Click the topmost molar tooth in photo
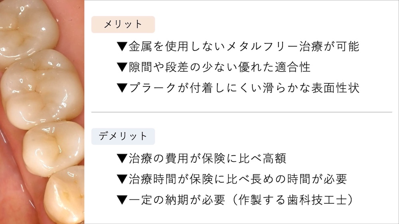The width and height of the screenshot is (399, 224). (x=28, y=28)
